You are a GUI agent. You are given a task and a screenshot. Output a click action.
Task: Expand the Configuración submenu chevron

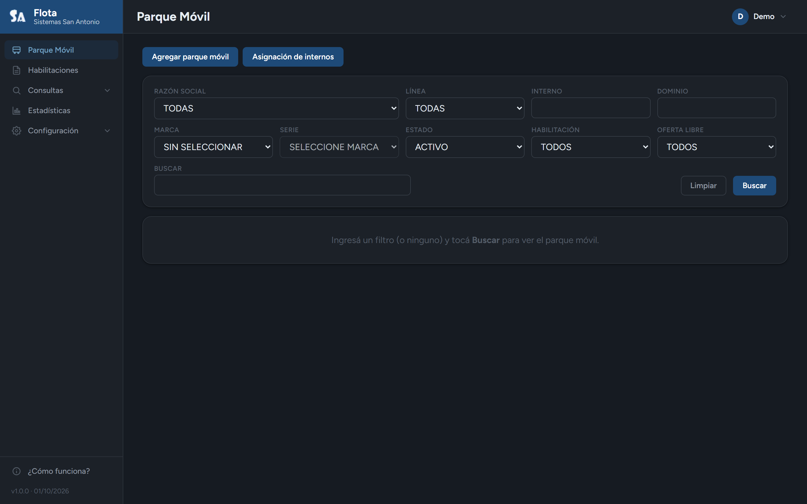point(107,131)
